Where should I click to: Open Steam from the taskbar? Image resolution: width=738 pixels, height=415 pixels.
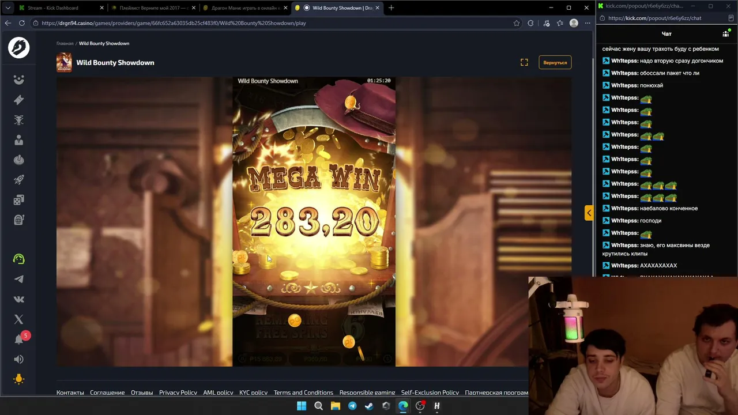[369, 406]
